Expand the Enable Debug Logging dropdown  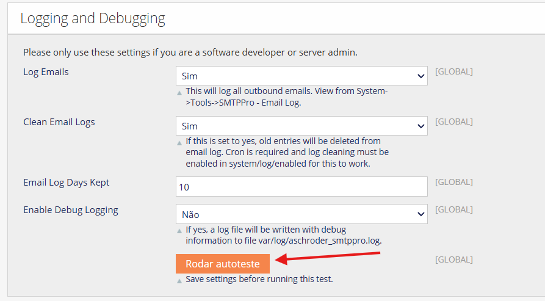pyautogui.click(x=301, y=214)
